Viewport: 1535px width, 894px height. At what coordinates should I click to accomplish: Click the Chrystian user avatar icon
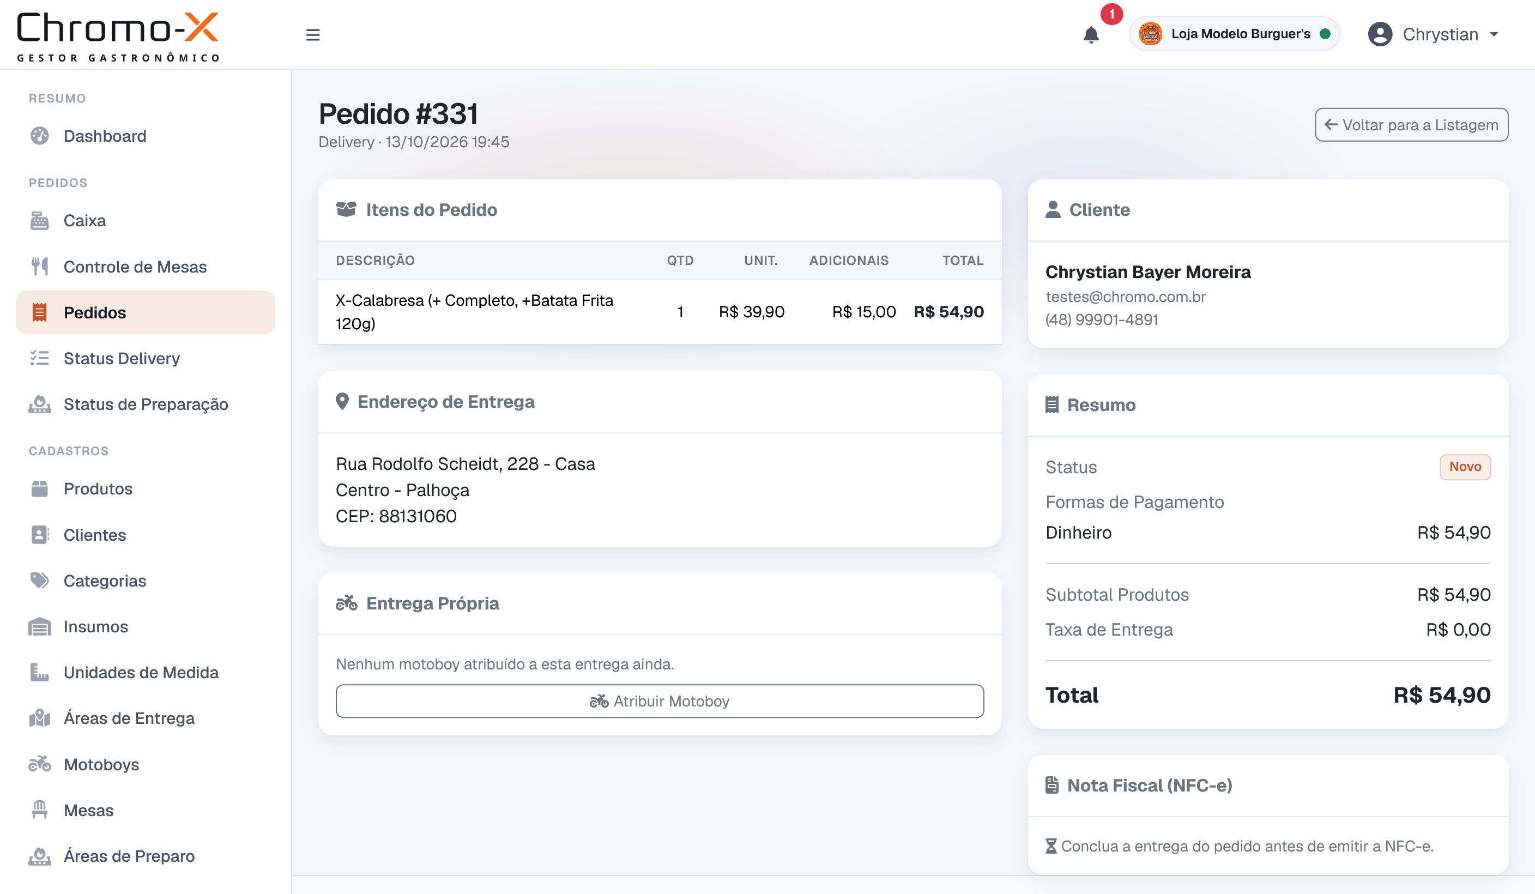click(1380, 34)
